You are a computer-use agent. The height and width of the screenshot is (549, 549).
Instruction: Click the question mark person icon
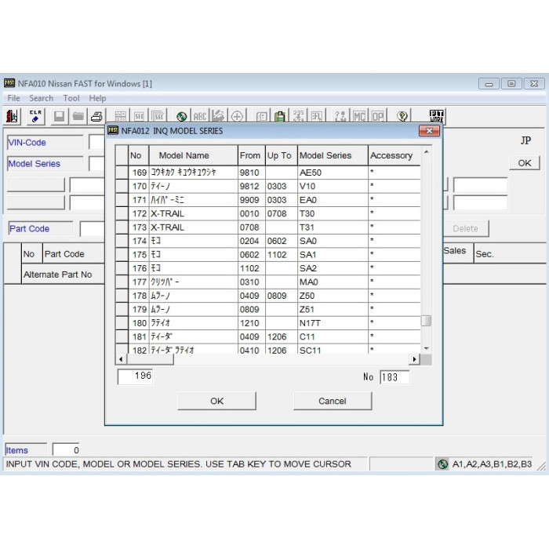[340, 116]
